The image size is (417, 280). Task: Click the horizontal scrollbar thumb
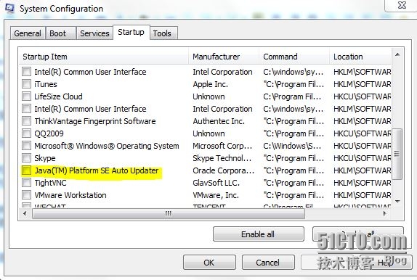[x=169, y=213]
